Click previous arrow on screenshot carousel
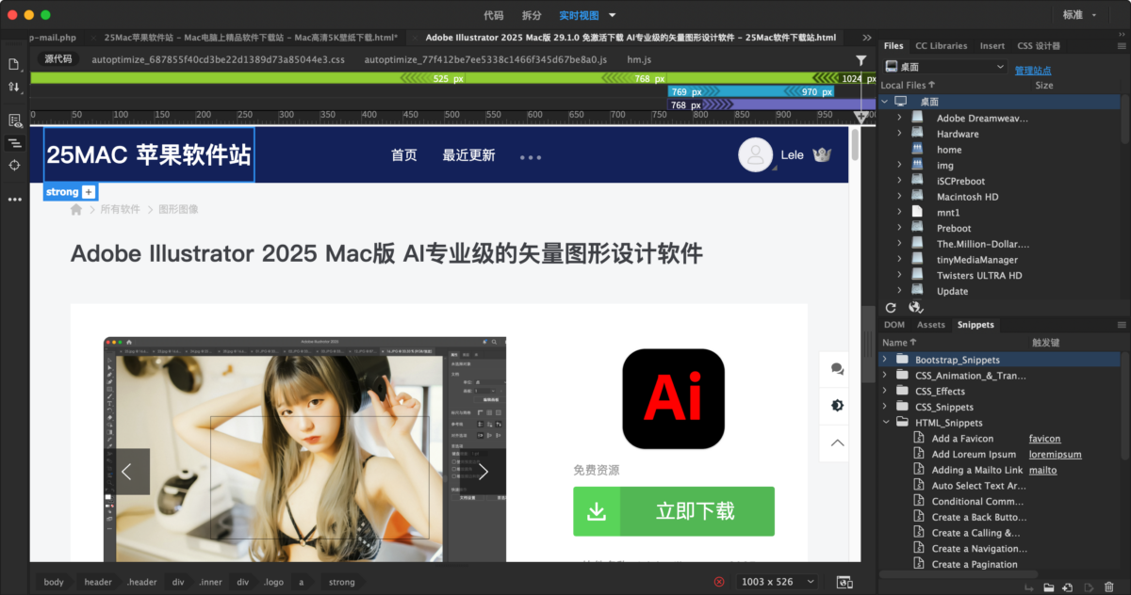1131x595 pixels. [x=127, y=472]
